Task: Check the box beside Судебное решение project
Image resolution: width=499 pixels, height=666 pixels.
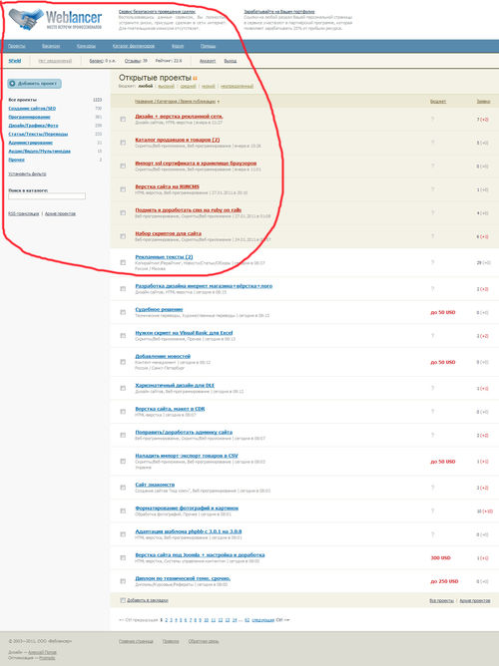Action: [x=123, y=312]
